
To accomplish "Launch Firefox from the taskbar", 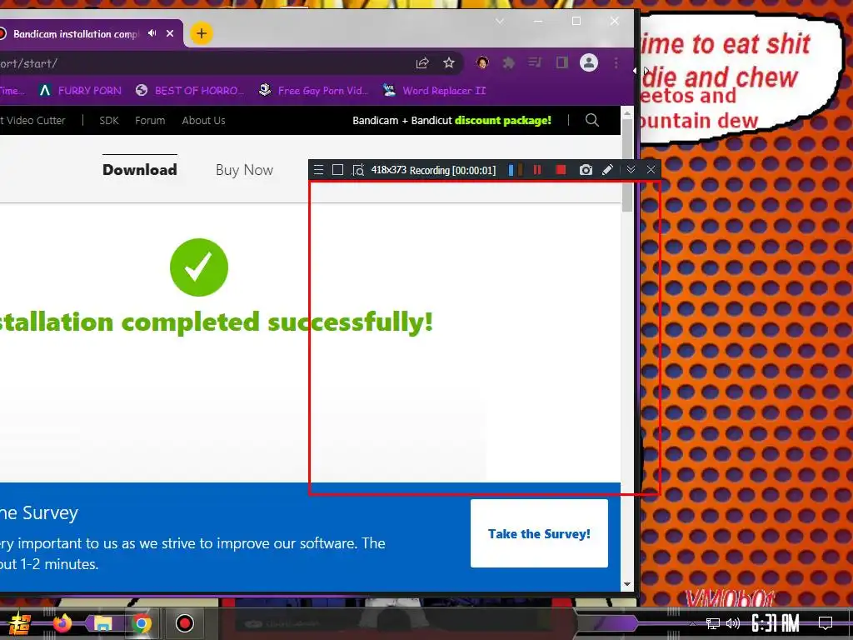I will 62,623.
